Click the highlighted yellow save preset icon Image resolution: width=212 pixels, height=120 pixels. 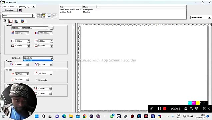44,16
